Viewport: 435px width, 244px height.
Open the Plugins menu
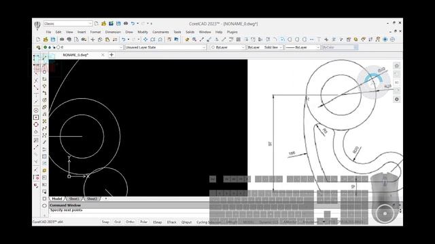[232, 32]
